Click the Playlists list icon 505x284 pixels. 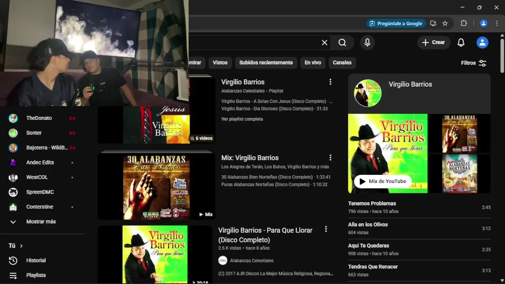point(13,275)
